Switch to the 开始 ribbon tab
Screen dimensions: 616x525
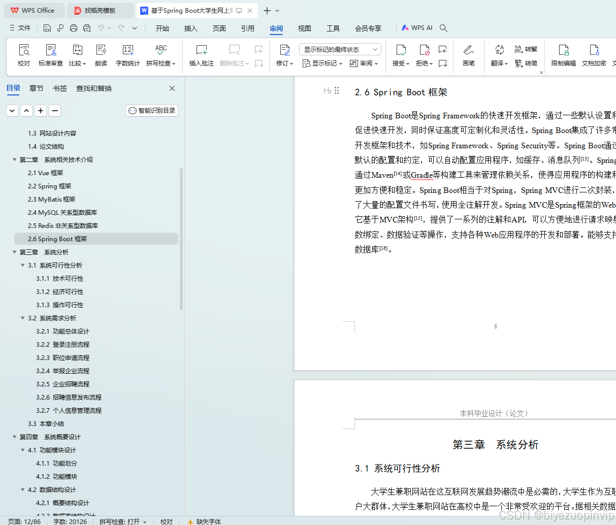click(x=163, y=28)
